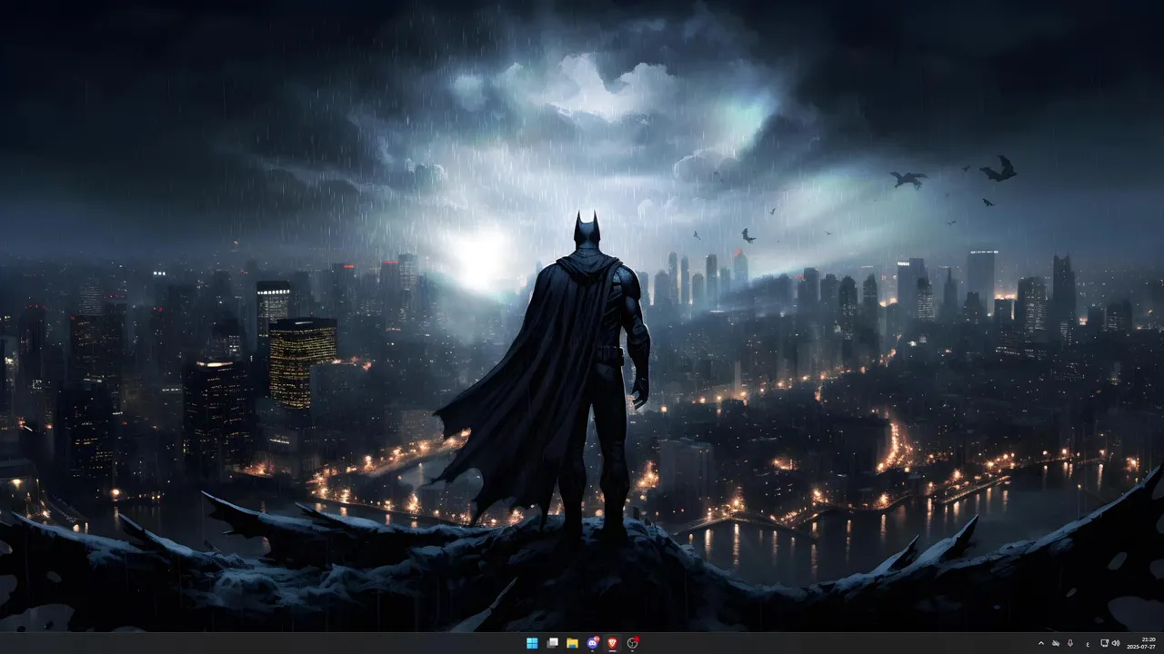1164x654 pixels.
Task: Switch to the Brave browser
Action: (613, 643)
